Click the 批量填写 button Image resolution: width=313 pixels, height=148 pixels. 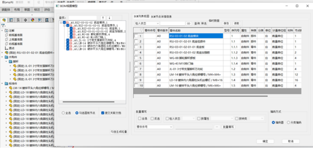[x=228, y=127]
